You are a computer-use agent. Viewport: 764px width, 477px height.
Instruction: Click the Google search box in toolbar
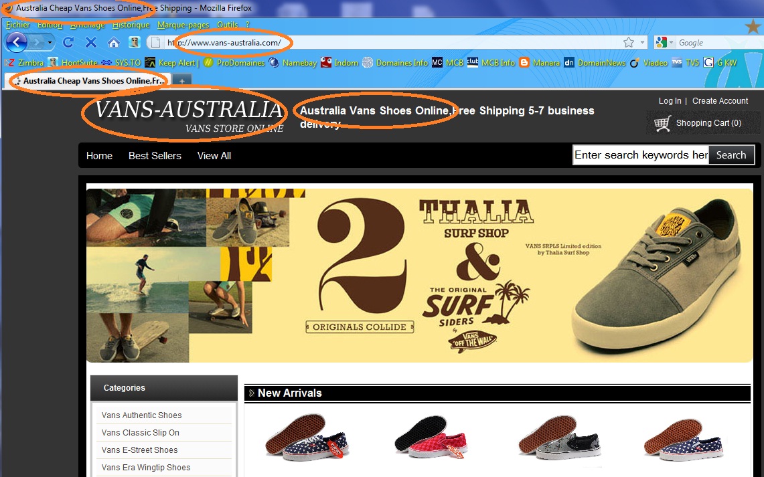point(720,43)
